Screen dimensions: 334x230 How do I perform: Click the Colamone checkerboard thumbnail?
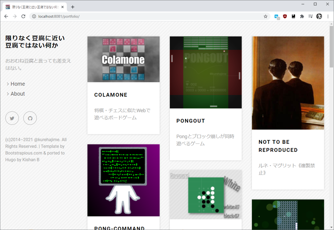[x=124, y=59]
